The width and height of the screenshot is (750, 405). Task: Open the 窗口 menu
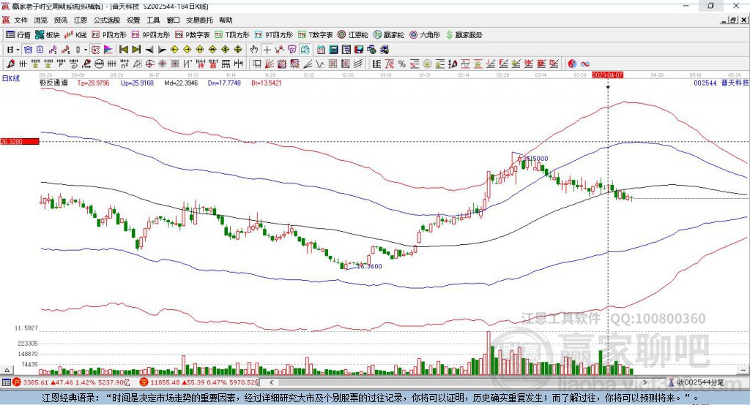point(173,20)
